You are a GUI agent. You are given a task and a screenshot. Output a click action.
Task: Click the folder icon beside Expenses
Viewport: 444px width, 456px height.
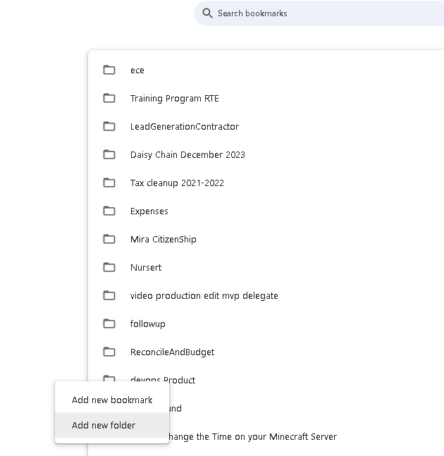click(x=109, y=211)
